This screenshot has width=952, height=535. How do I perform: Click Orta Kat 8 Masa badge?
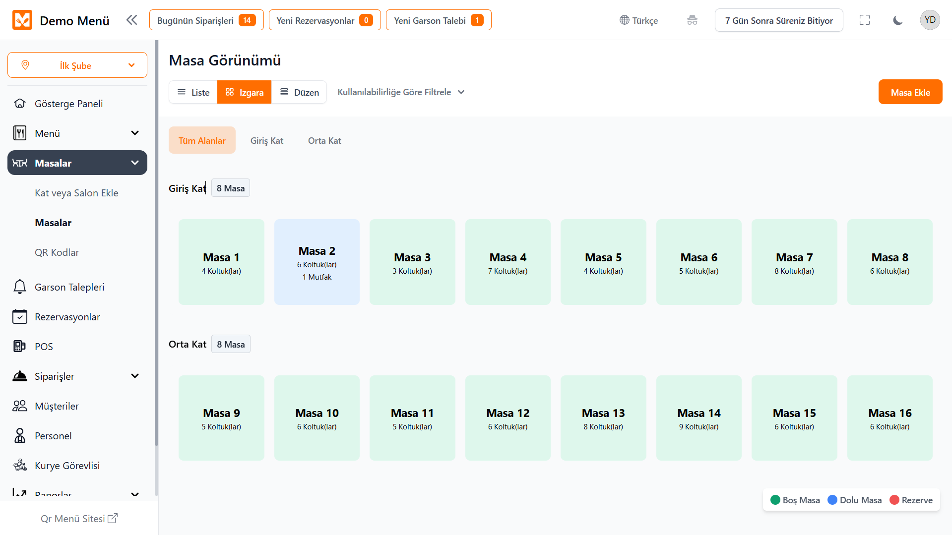231,344
